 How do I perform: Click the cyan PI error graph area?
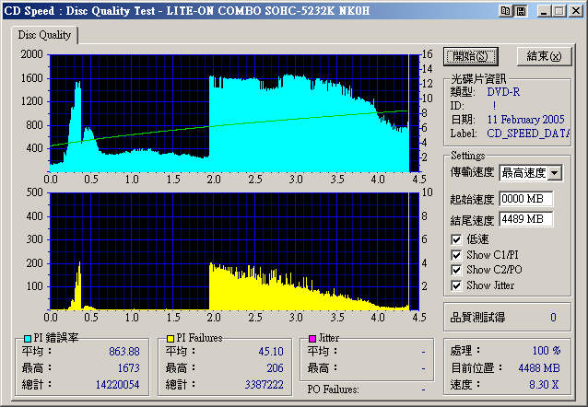click(x=234, y=113)
